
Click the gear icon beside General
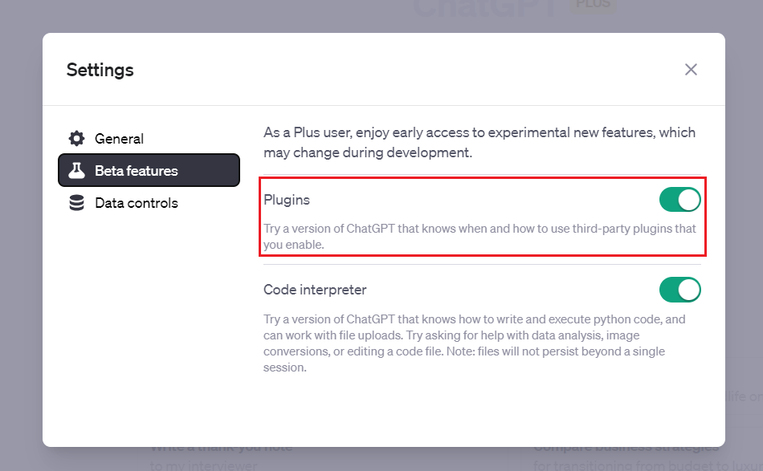[76, 138]
